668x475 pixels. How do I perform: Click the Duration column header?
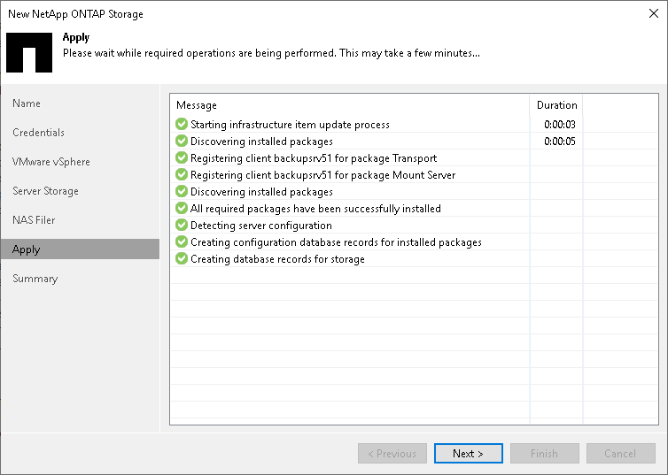(556, 105)
